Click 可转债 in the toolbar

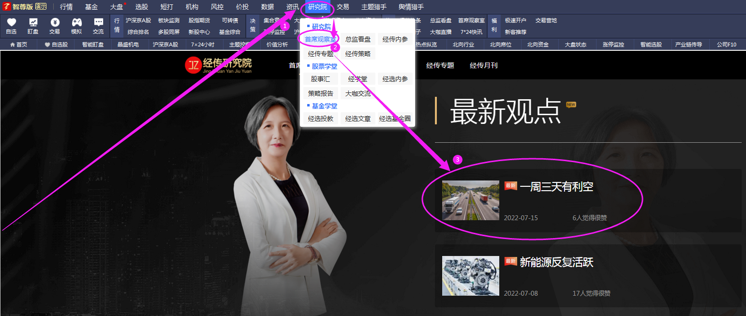pyautogui.click(x=230, y=20)
